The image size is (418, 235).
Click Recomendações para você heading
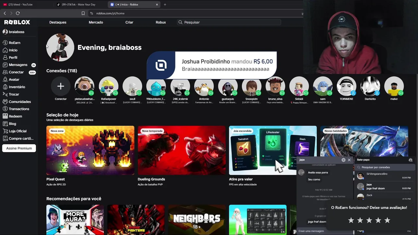(x=74, y=199)
